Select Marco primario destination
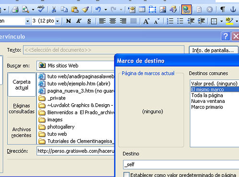This screenshot has width=239, height=177. (207, 107)
